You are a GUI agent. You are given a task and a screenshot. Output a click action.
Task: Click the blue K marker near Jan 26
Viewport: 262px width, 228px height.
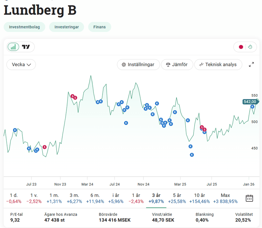click(252, 107)
